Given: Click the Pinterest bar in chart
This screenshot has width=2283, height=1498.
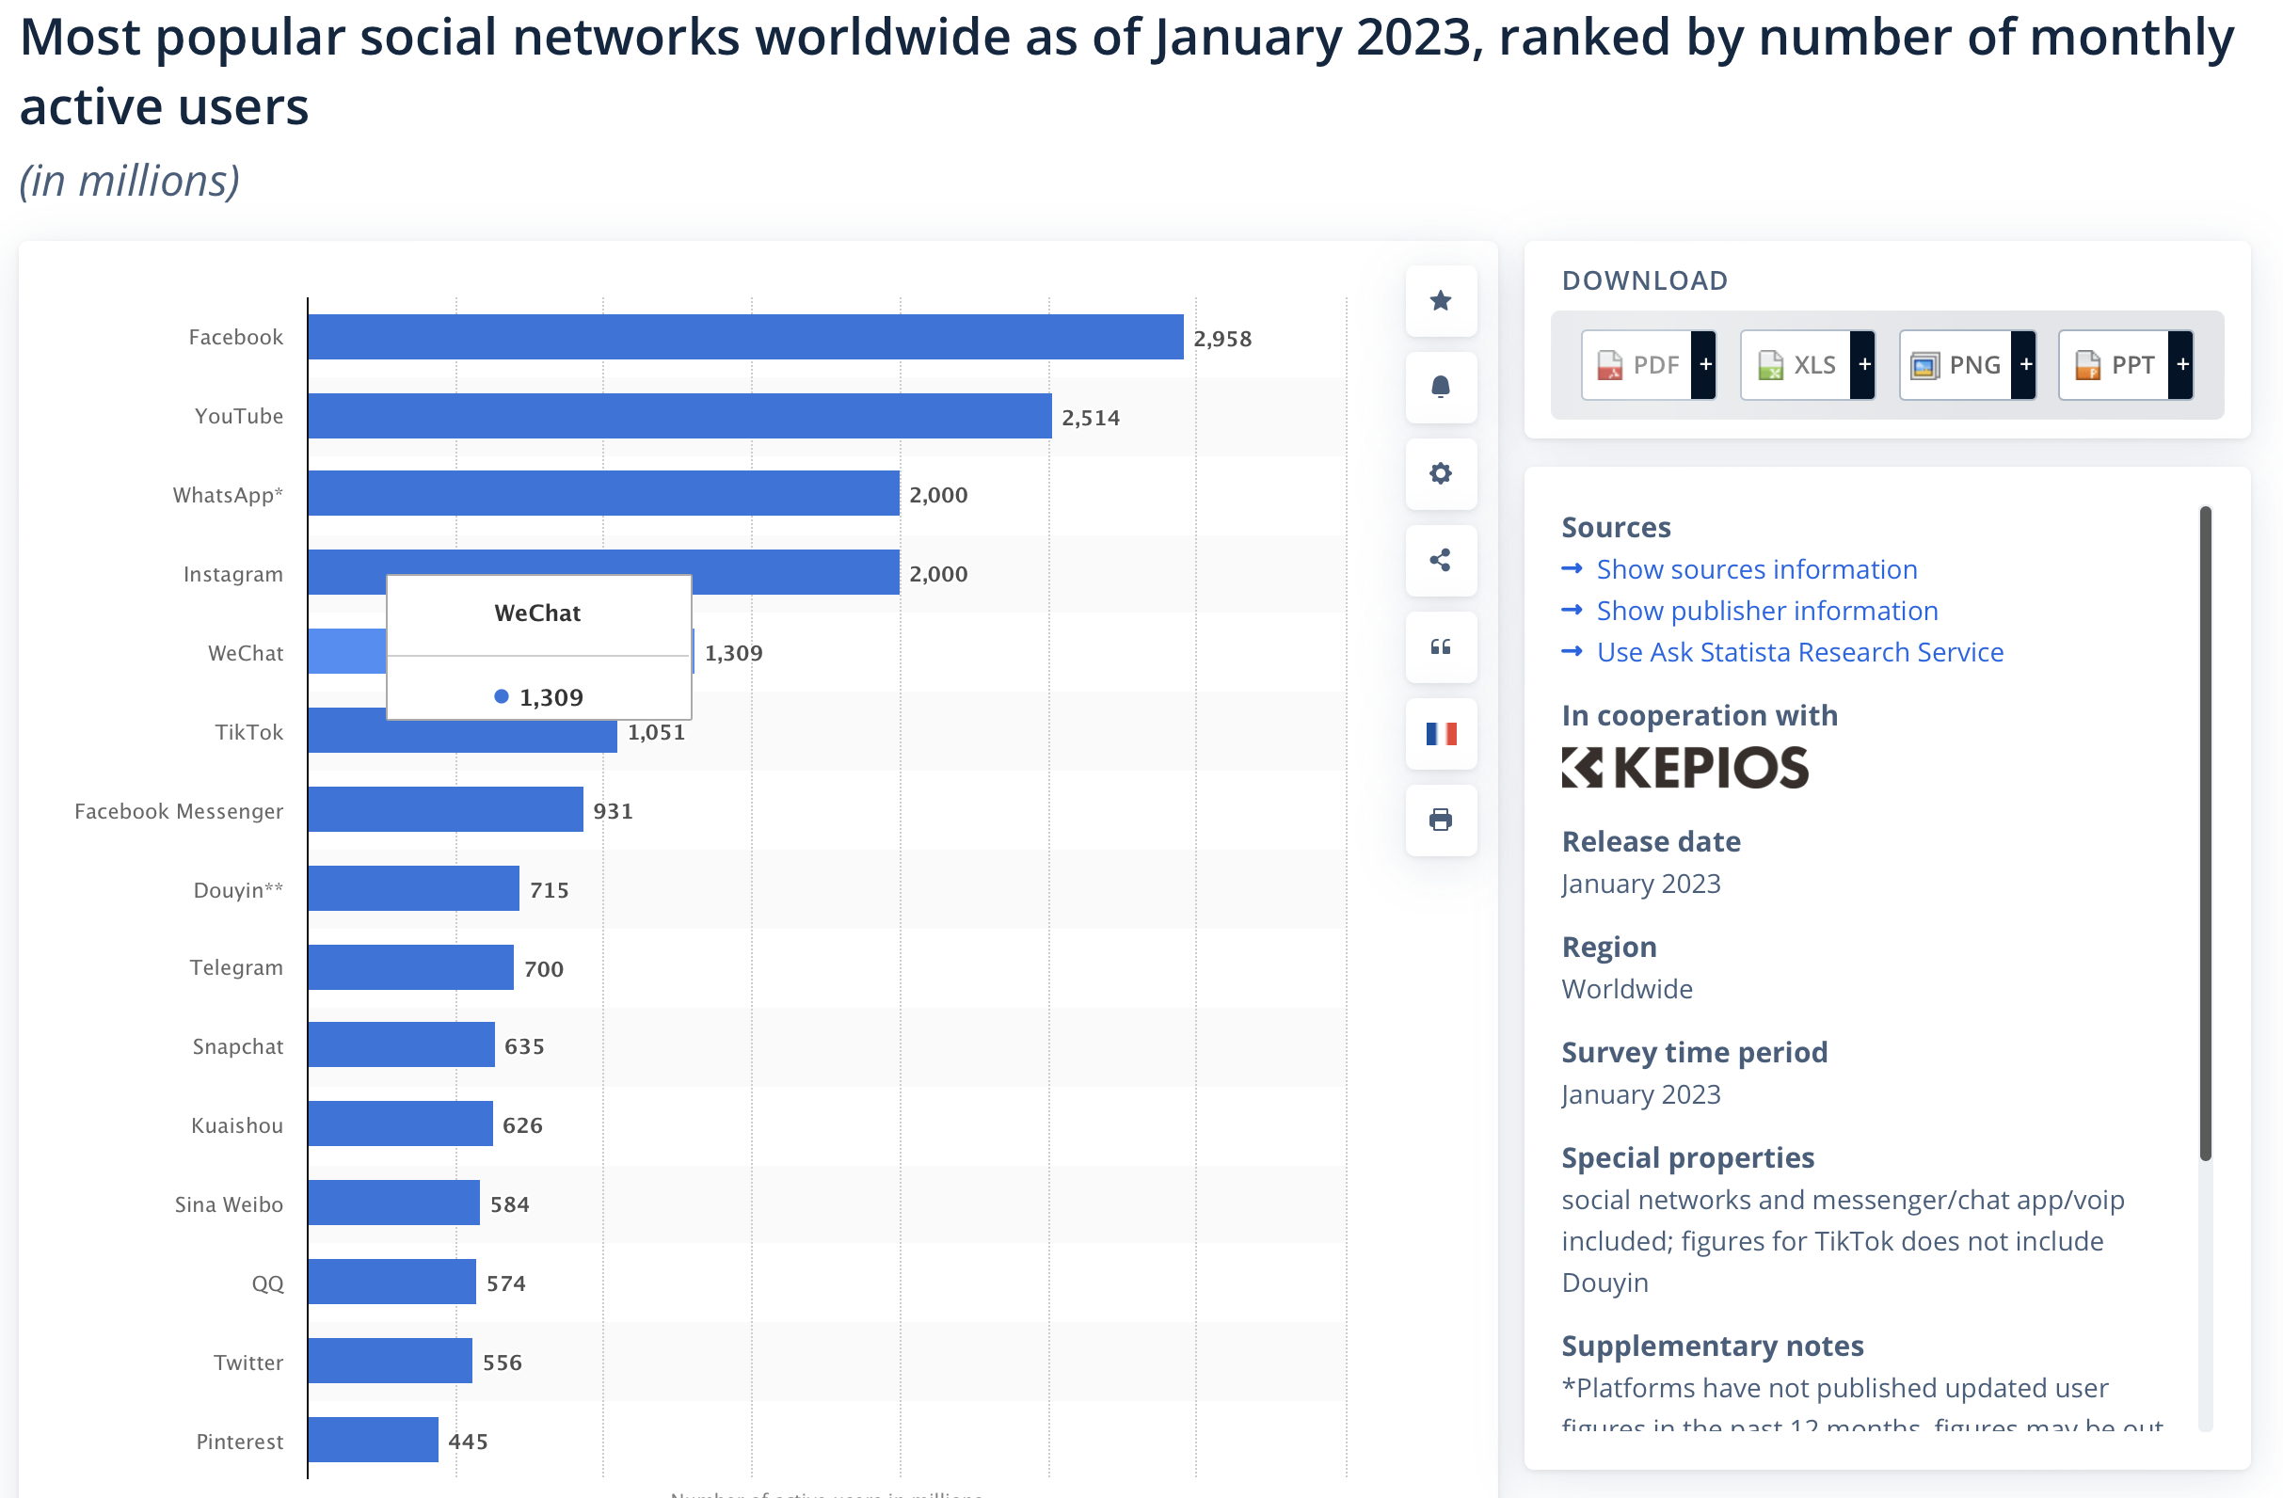Looking at the screenshot, I should coord(374,1440).
